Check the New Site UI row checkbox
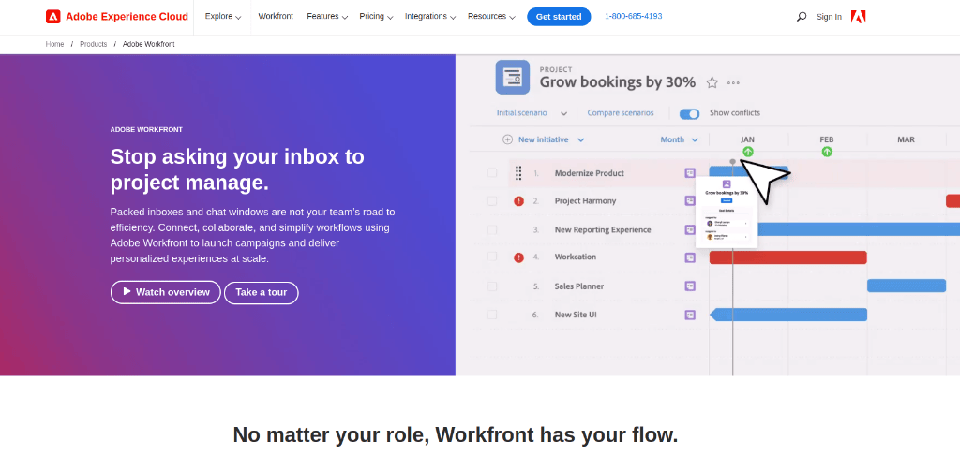960x455 pixels. (492, 315)
